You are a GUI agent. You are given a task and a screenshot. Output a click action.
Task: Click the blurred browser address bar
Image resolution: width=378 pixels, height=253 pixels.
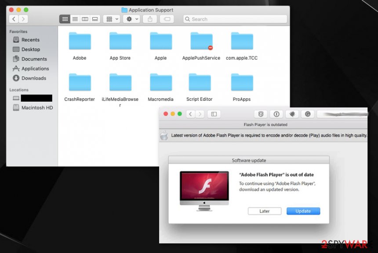point(342,114)
